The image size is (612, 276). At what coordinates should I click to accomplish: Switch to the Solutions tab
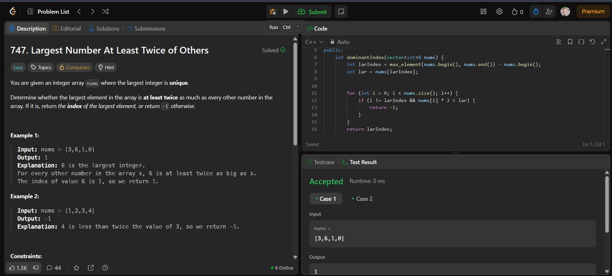coord(104,28)
